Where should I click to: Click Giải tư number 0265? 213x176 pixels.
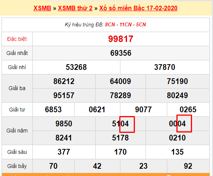coord(188,110)
